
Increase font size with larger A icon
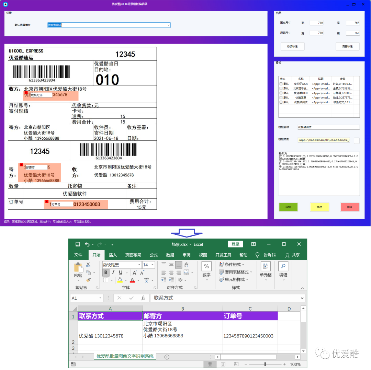[135, 273]
